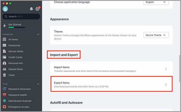Open the activity icon with red badge
The image size is (181, 112).
38,9
